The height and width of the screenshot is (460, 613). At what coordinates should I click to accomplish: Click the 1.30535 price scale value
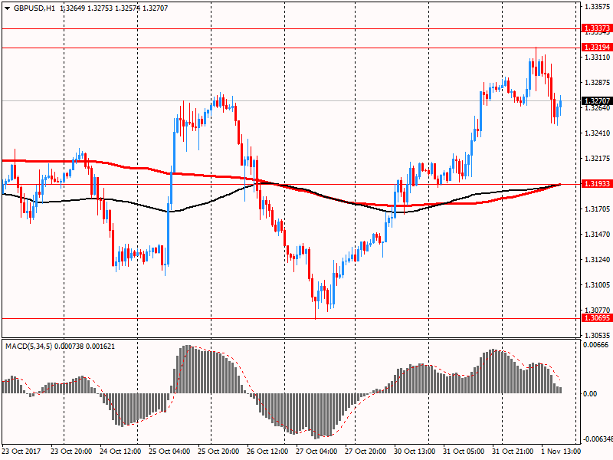tap(597, 336)
